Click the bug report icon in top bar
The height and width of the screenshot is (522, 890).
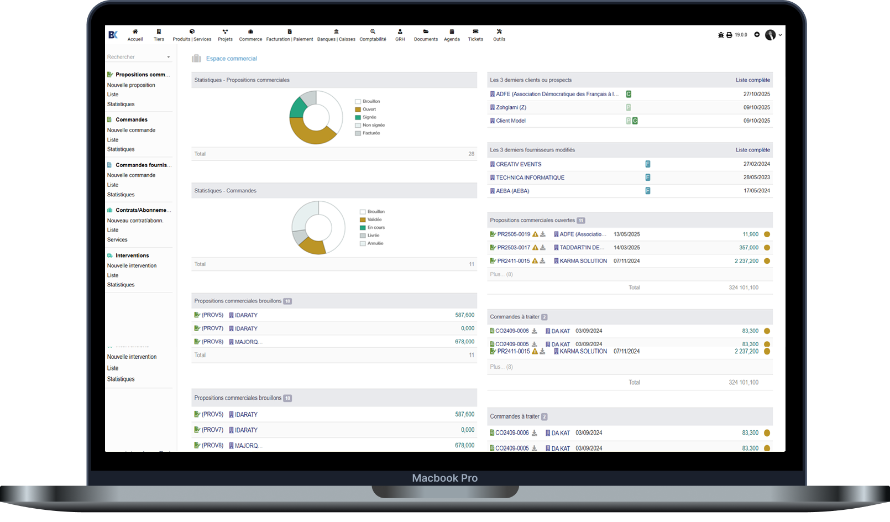721,35
